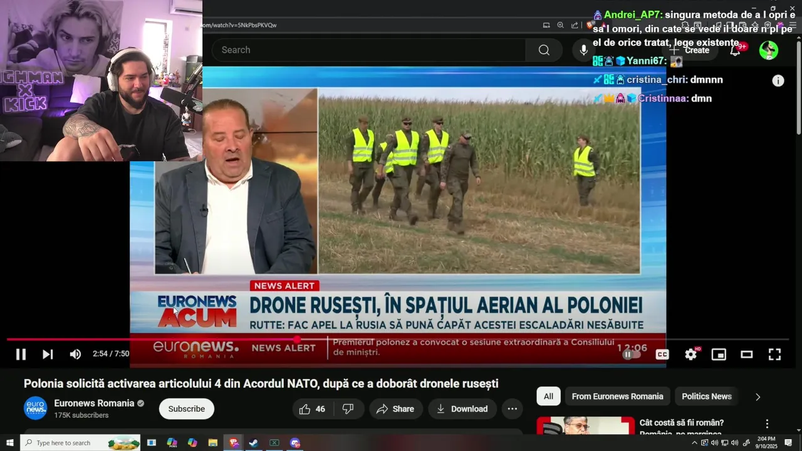Toggle the autoplay switch
The width and height of the screenshot is (802, 451).
pos(632,355)
